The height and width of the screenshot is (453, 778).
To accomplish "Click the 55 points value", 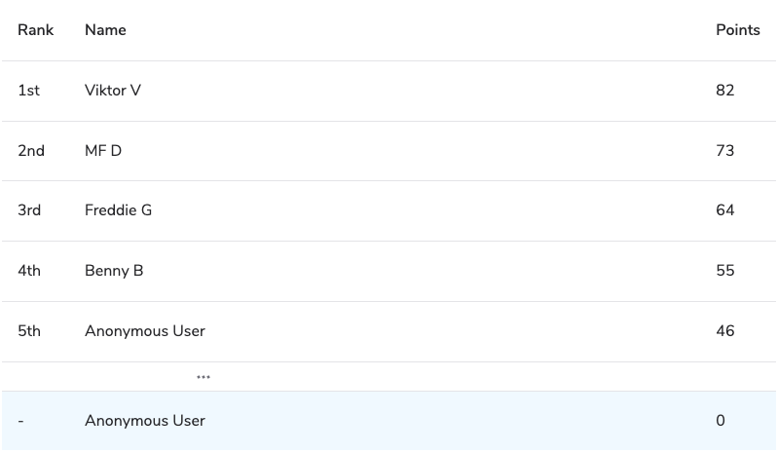I will coord(724,271).
